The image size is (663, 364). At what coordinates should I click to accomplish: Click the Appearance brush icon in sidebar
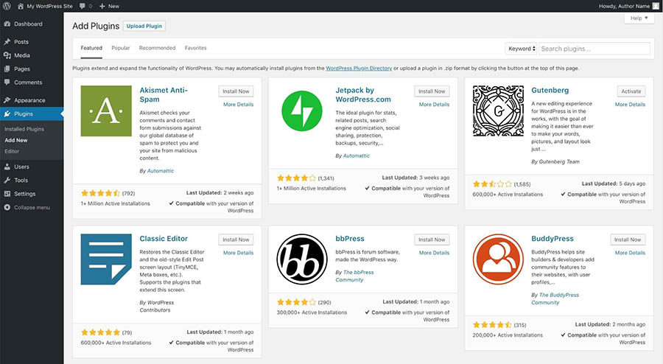click(x=7, y=100)
